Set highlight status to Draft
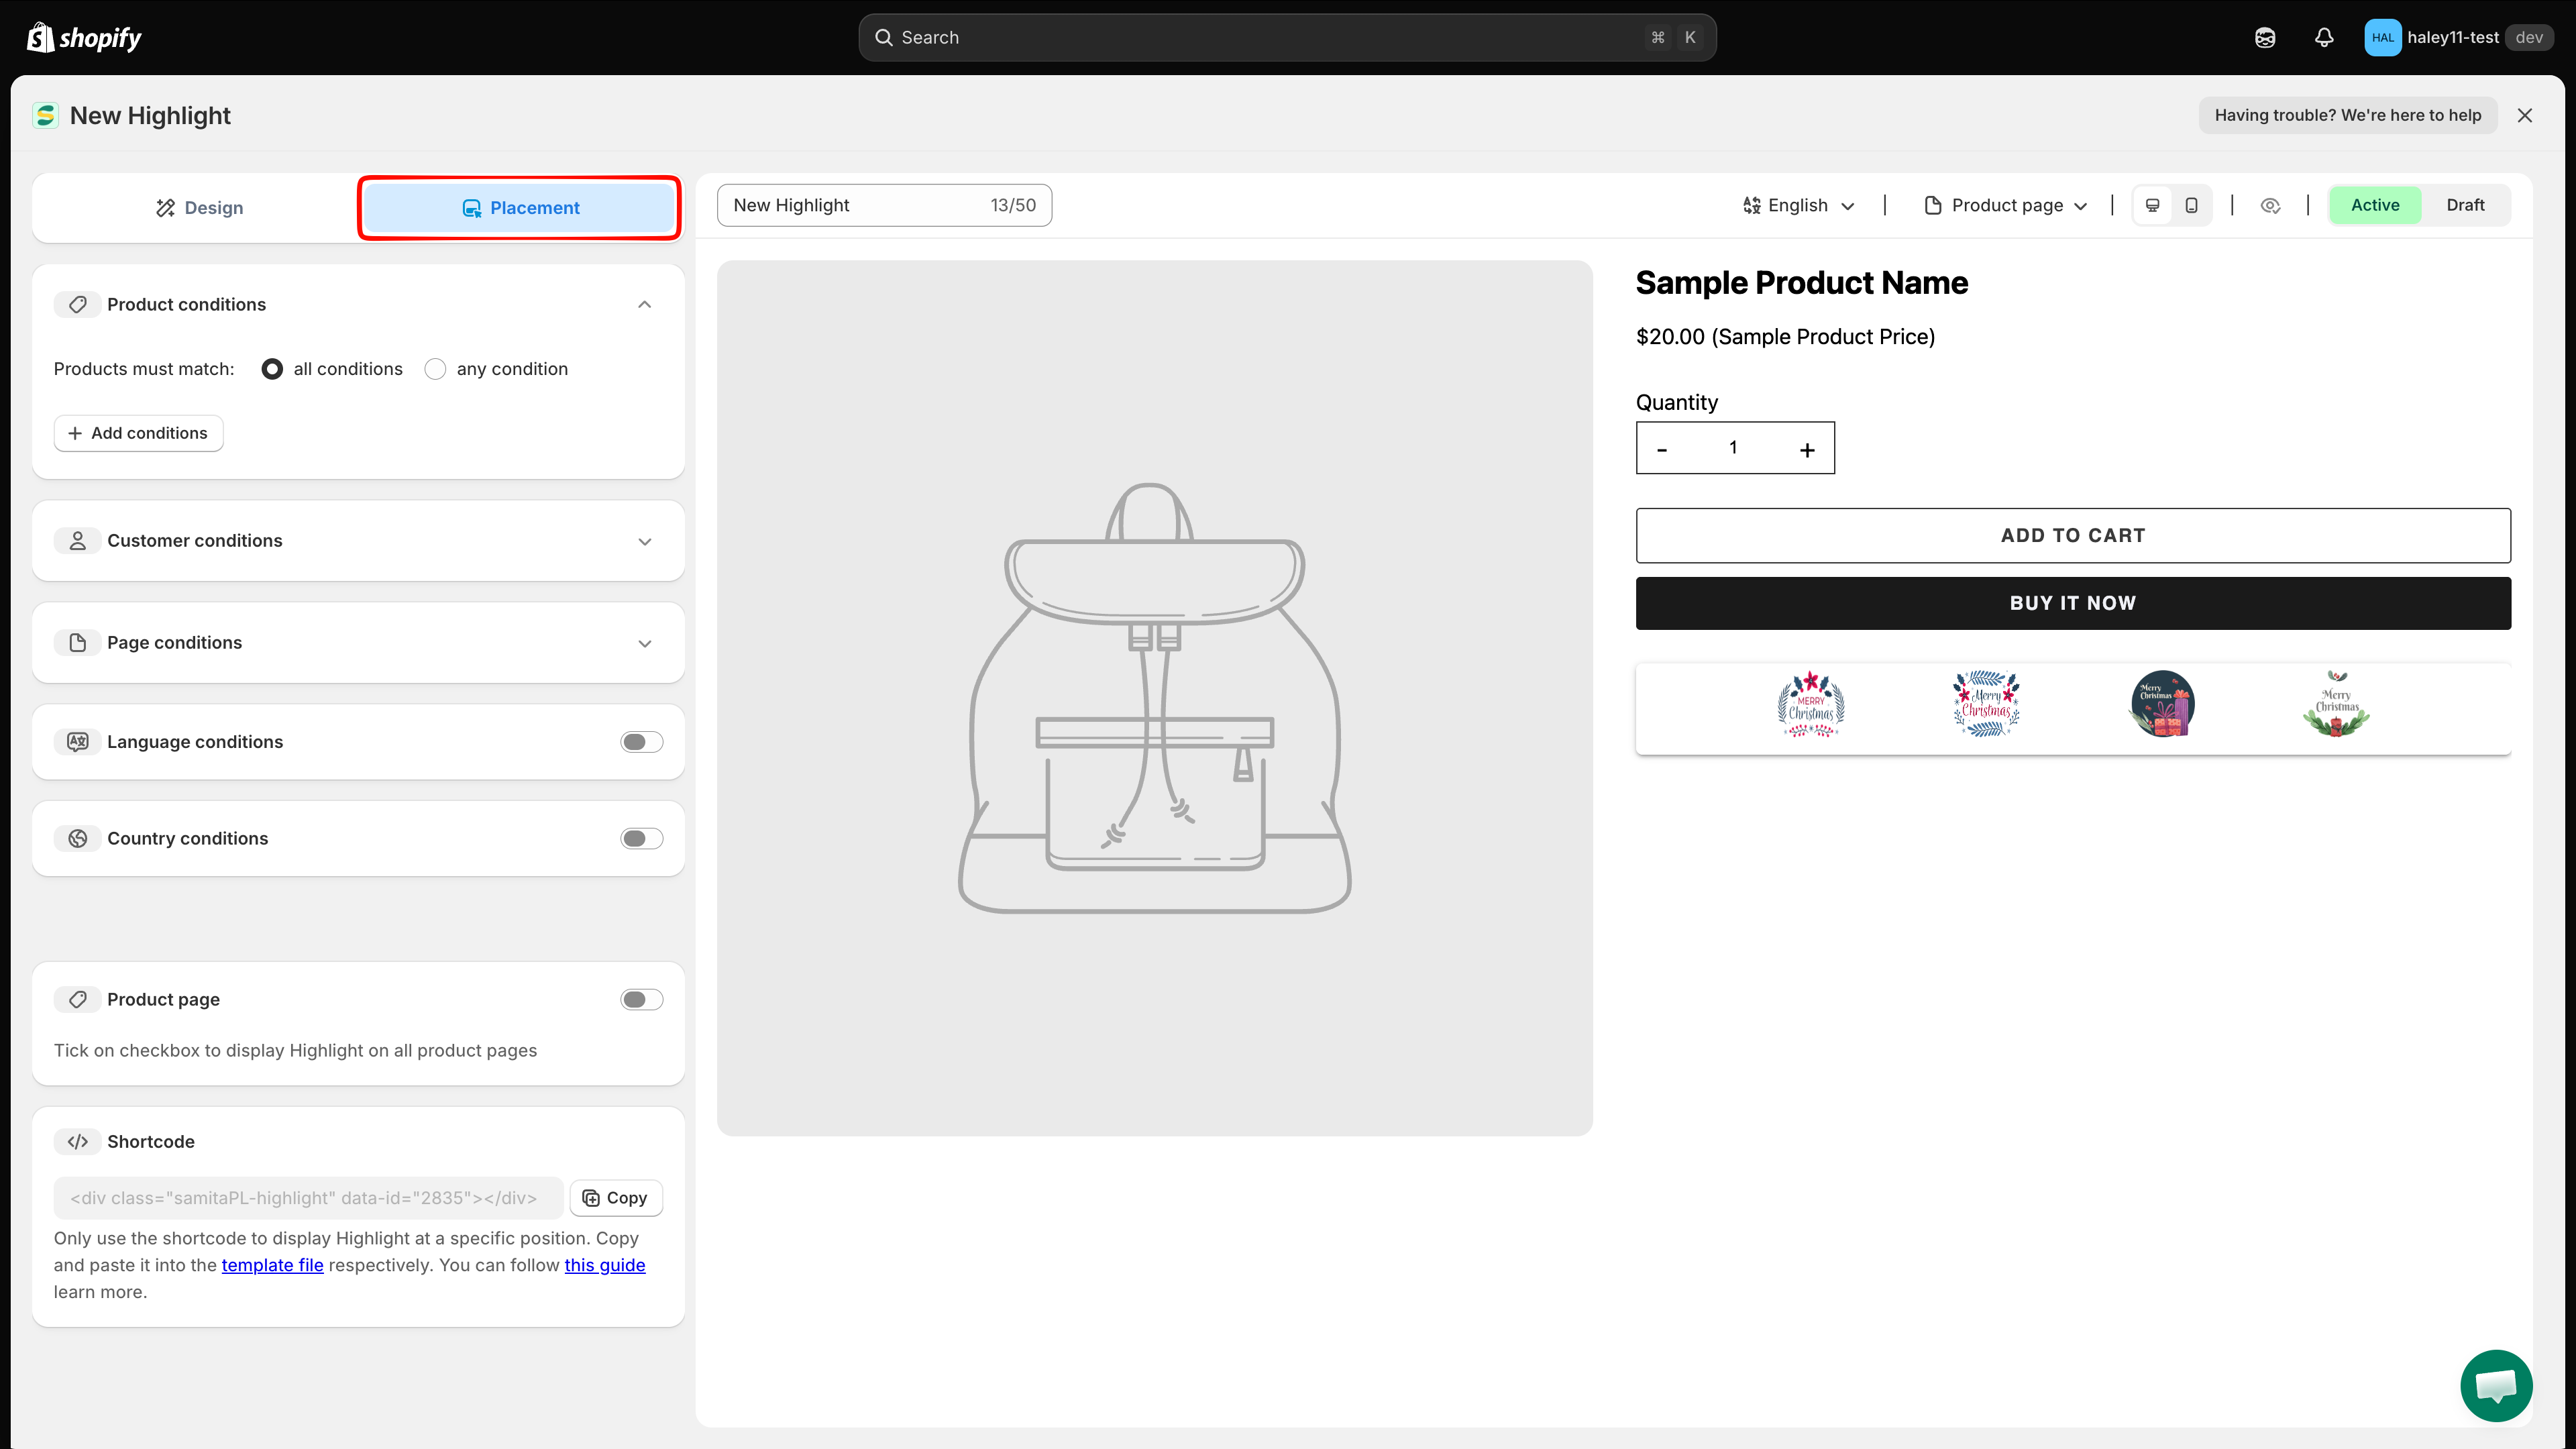This screenshot has width=2576, height=1449. (2465, 205)
